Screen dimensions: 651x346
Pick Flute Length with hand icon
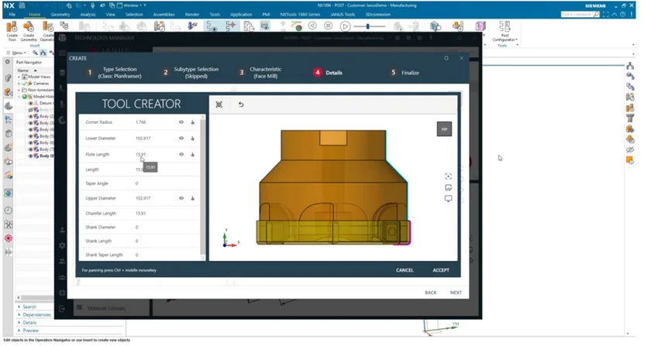[193, 154]
